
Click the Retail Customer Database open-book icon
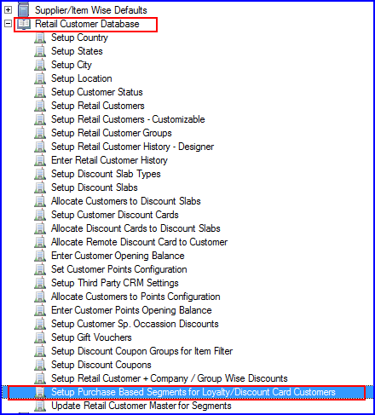click(24, 24)
